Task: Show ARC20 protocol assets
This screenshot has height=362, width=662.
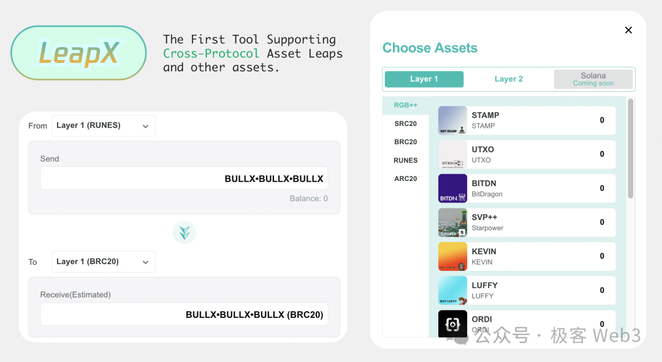Action: (x=405, y=179)
